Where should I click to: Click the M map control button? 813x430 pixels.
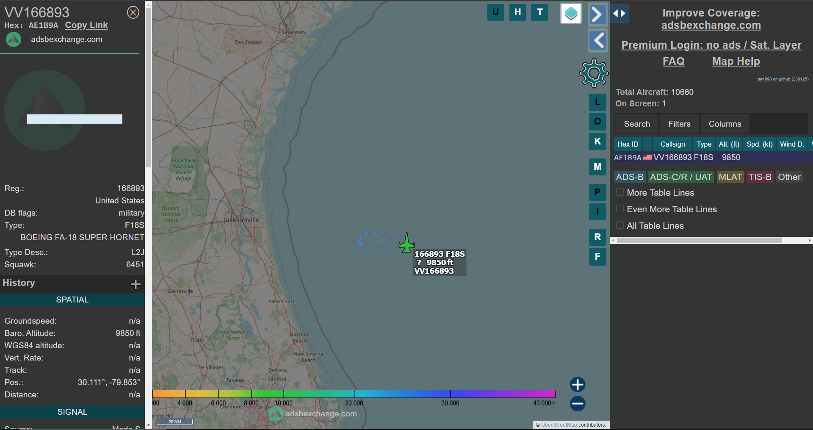pos(597,166)
